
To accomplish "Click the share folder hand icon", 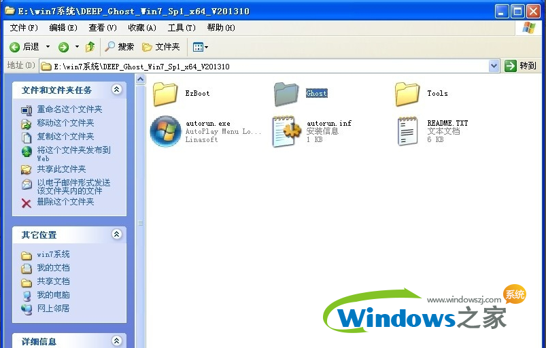I will click(27, 170).
